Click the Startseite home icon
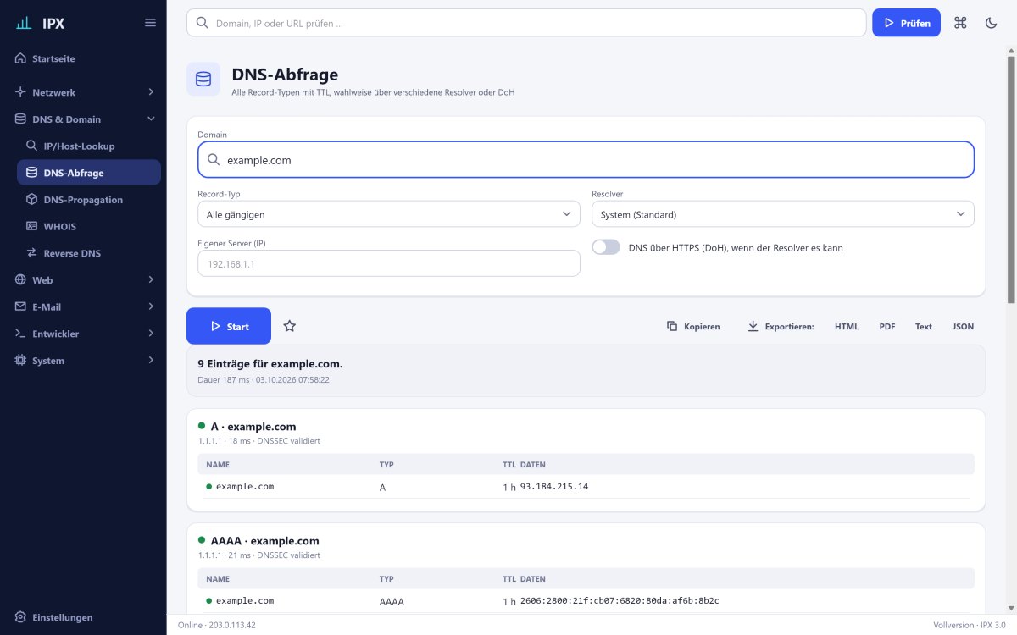 [21, 58]
